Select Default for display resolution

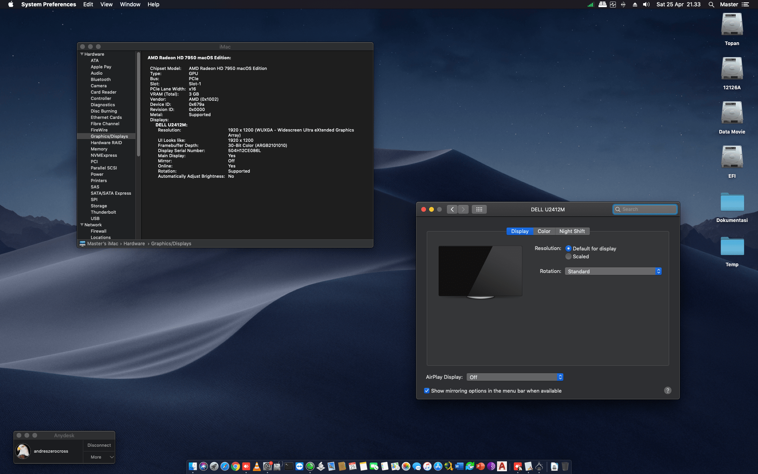tap(568, 248)
